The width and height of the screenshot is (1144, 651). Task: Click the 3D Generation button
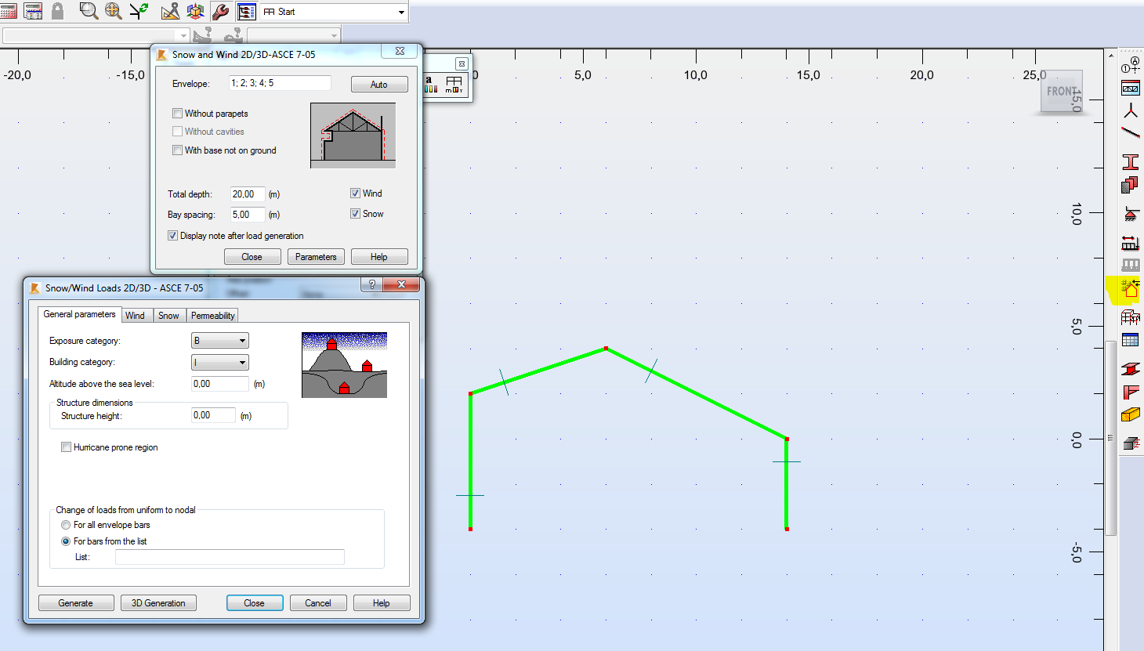click(158, 603)
